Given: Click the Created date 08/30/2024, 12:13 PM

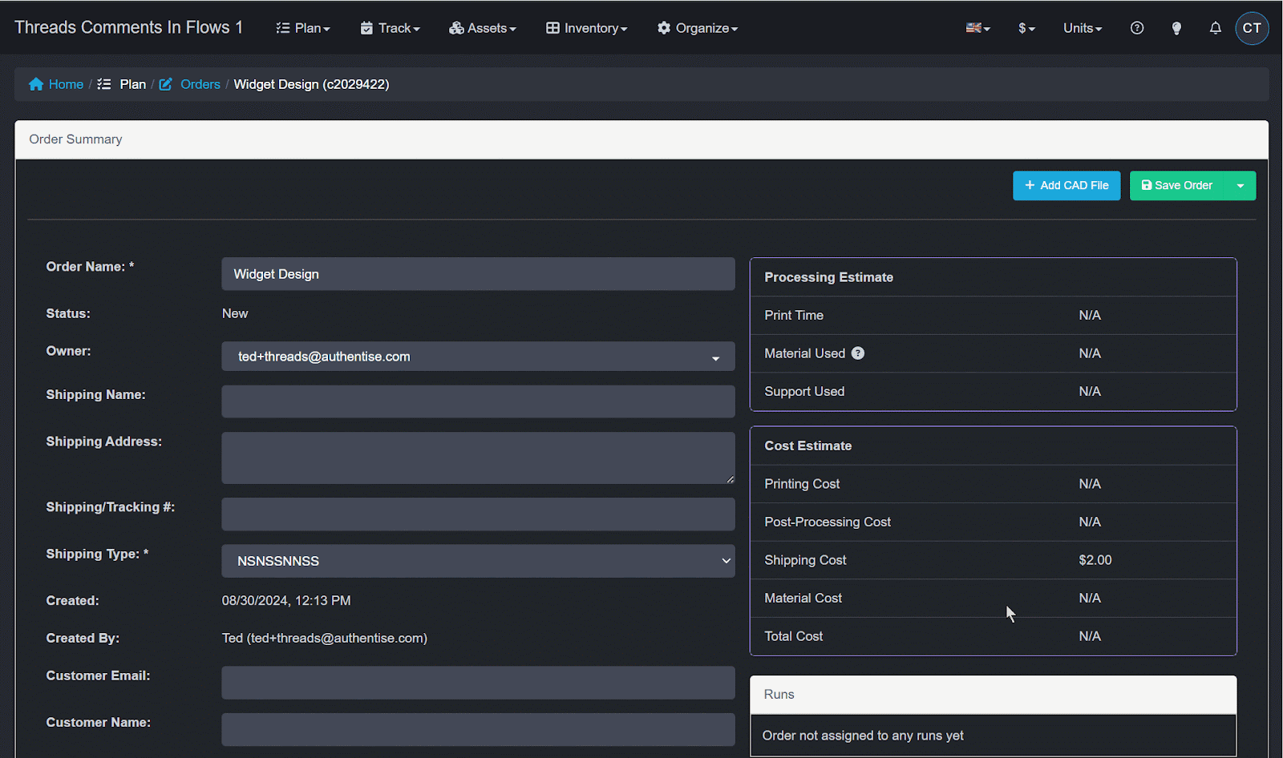Looking at the screenshot, I should point(286,600).
